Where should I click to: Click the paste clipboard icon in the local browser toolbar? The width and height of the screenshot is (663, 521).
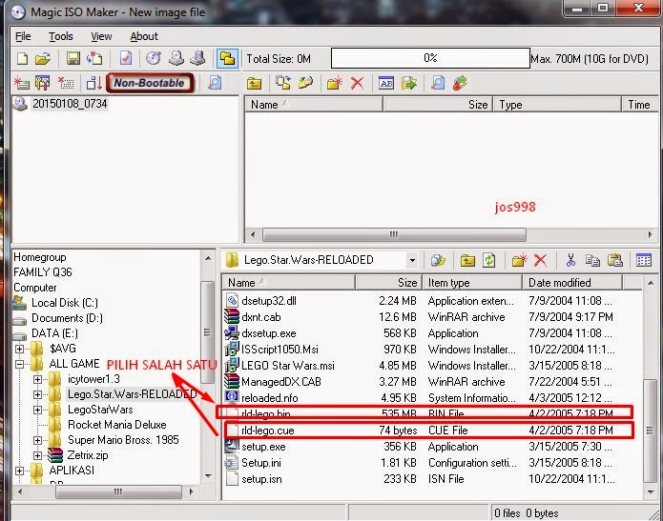(614, 260)
